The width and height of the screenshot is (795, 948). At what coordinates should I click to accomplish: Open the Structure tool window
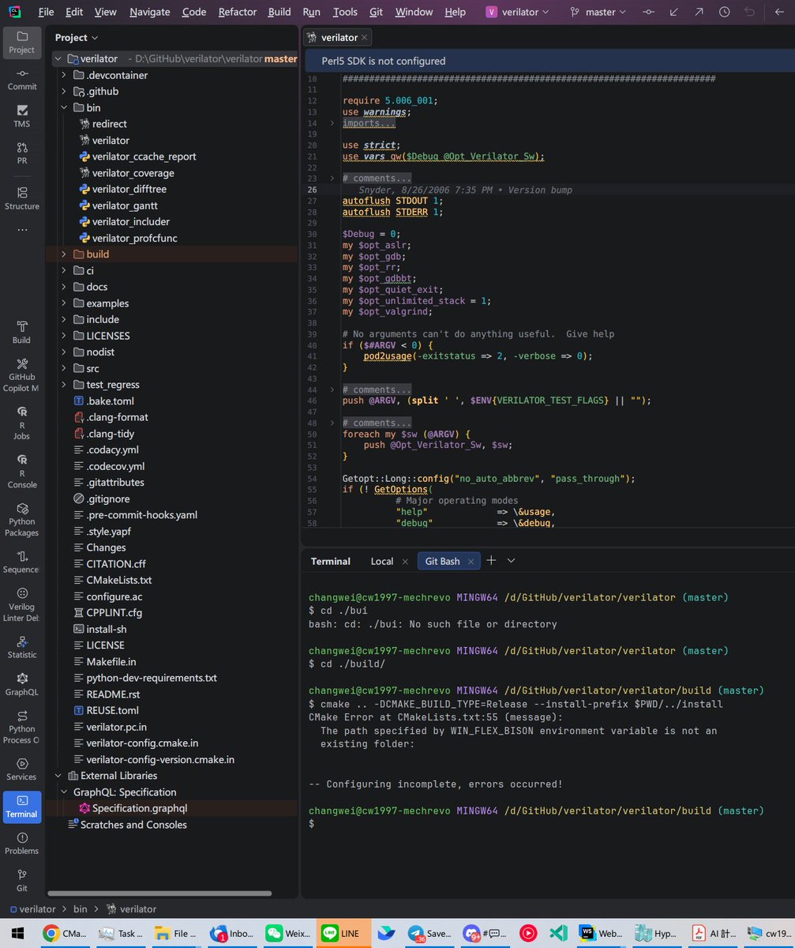[x=22, y=198]
